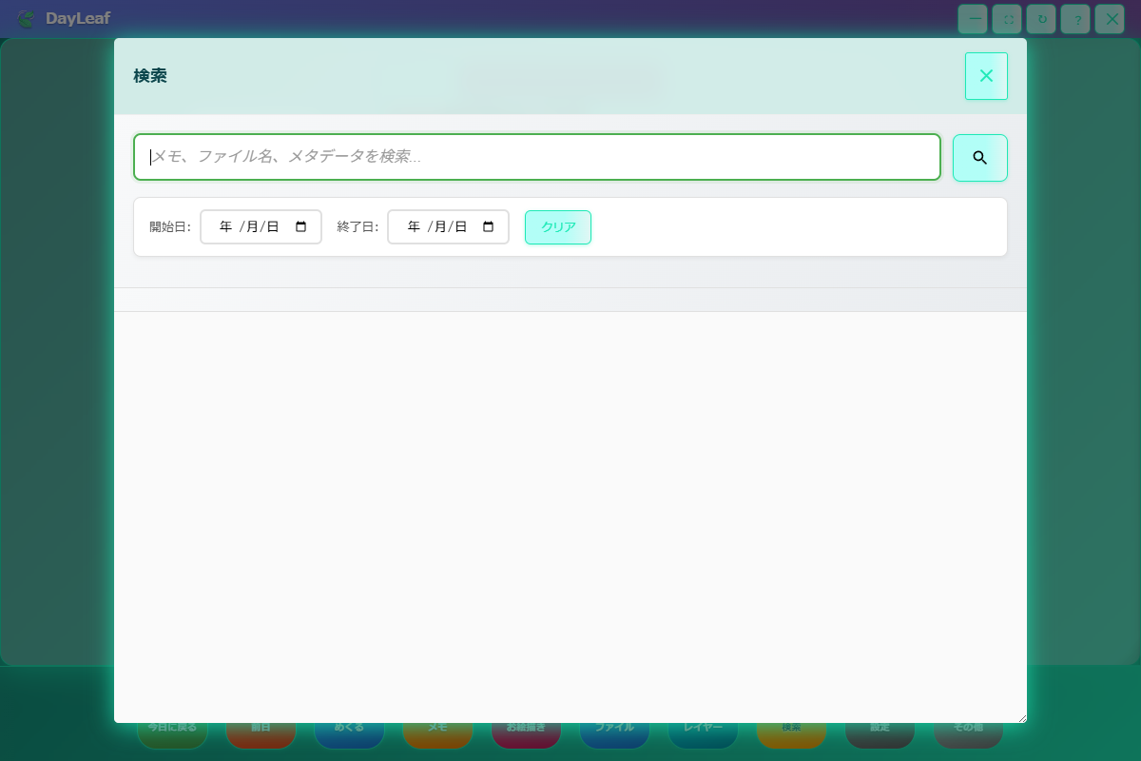Open the 終了日 calendar date picker
The image size is (1141, 761).
tap(488, 226)
